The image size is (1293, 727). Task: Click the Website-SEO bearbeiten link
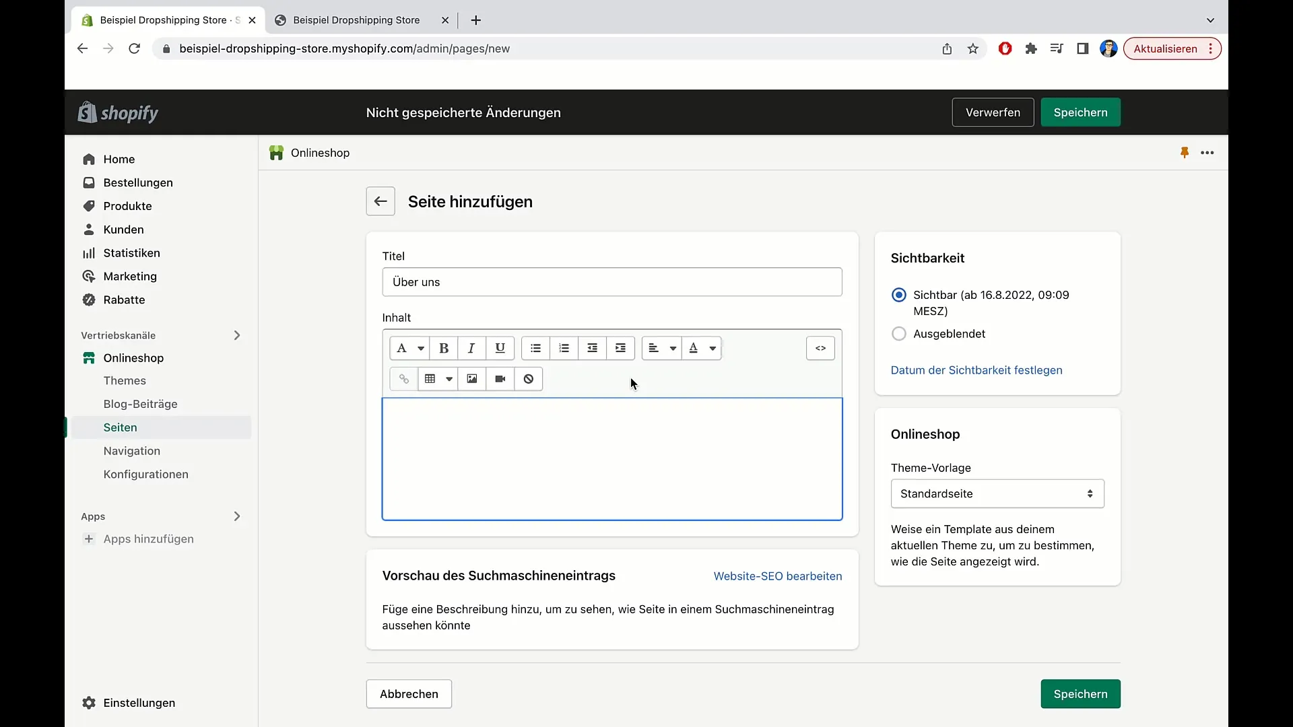(x=778, y=576)
